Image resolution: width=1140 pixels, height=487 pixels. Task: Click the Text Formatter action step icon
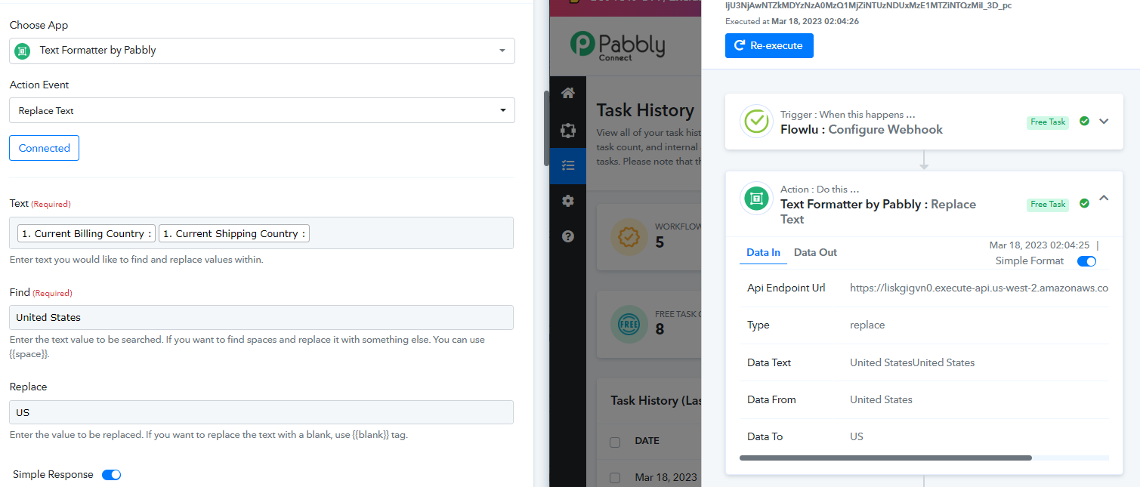(x=756, y=199)
